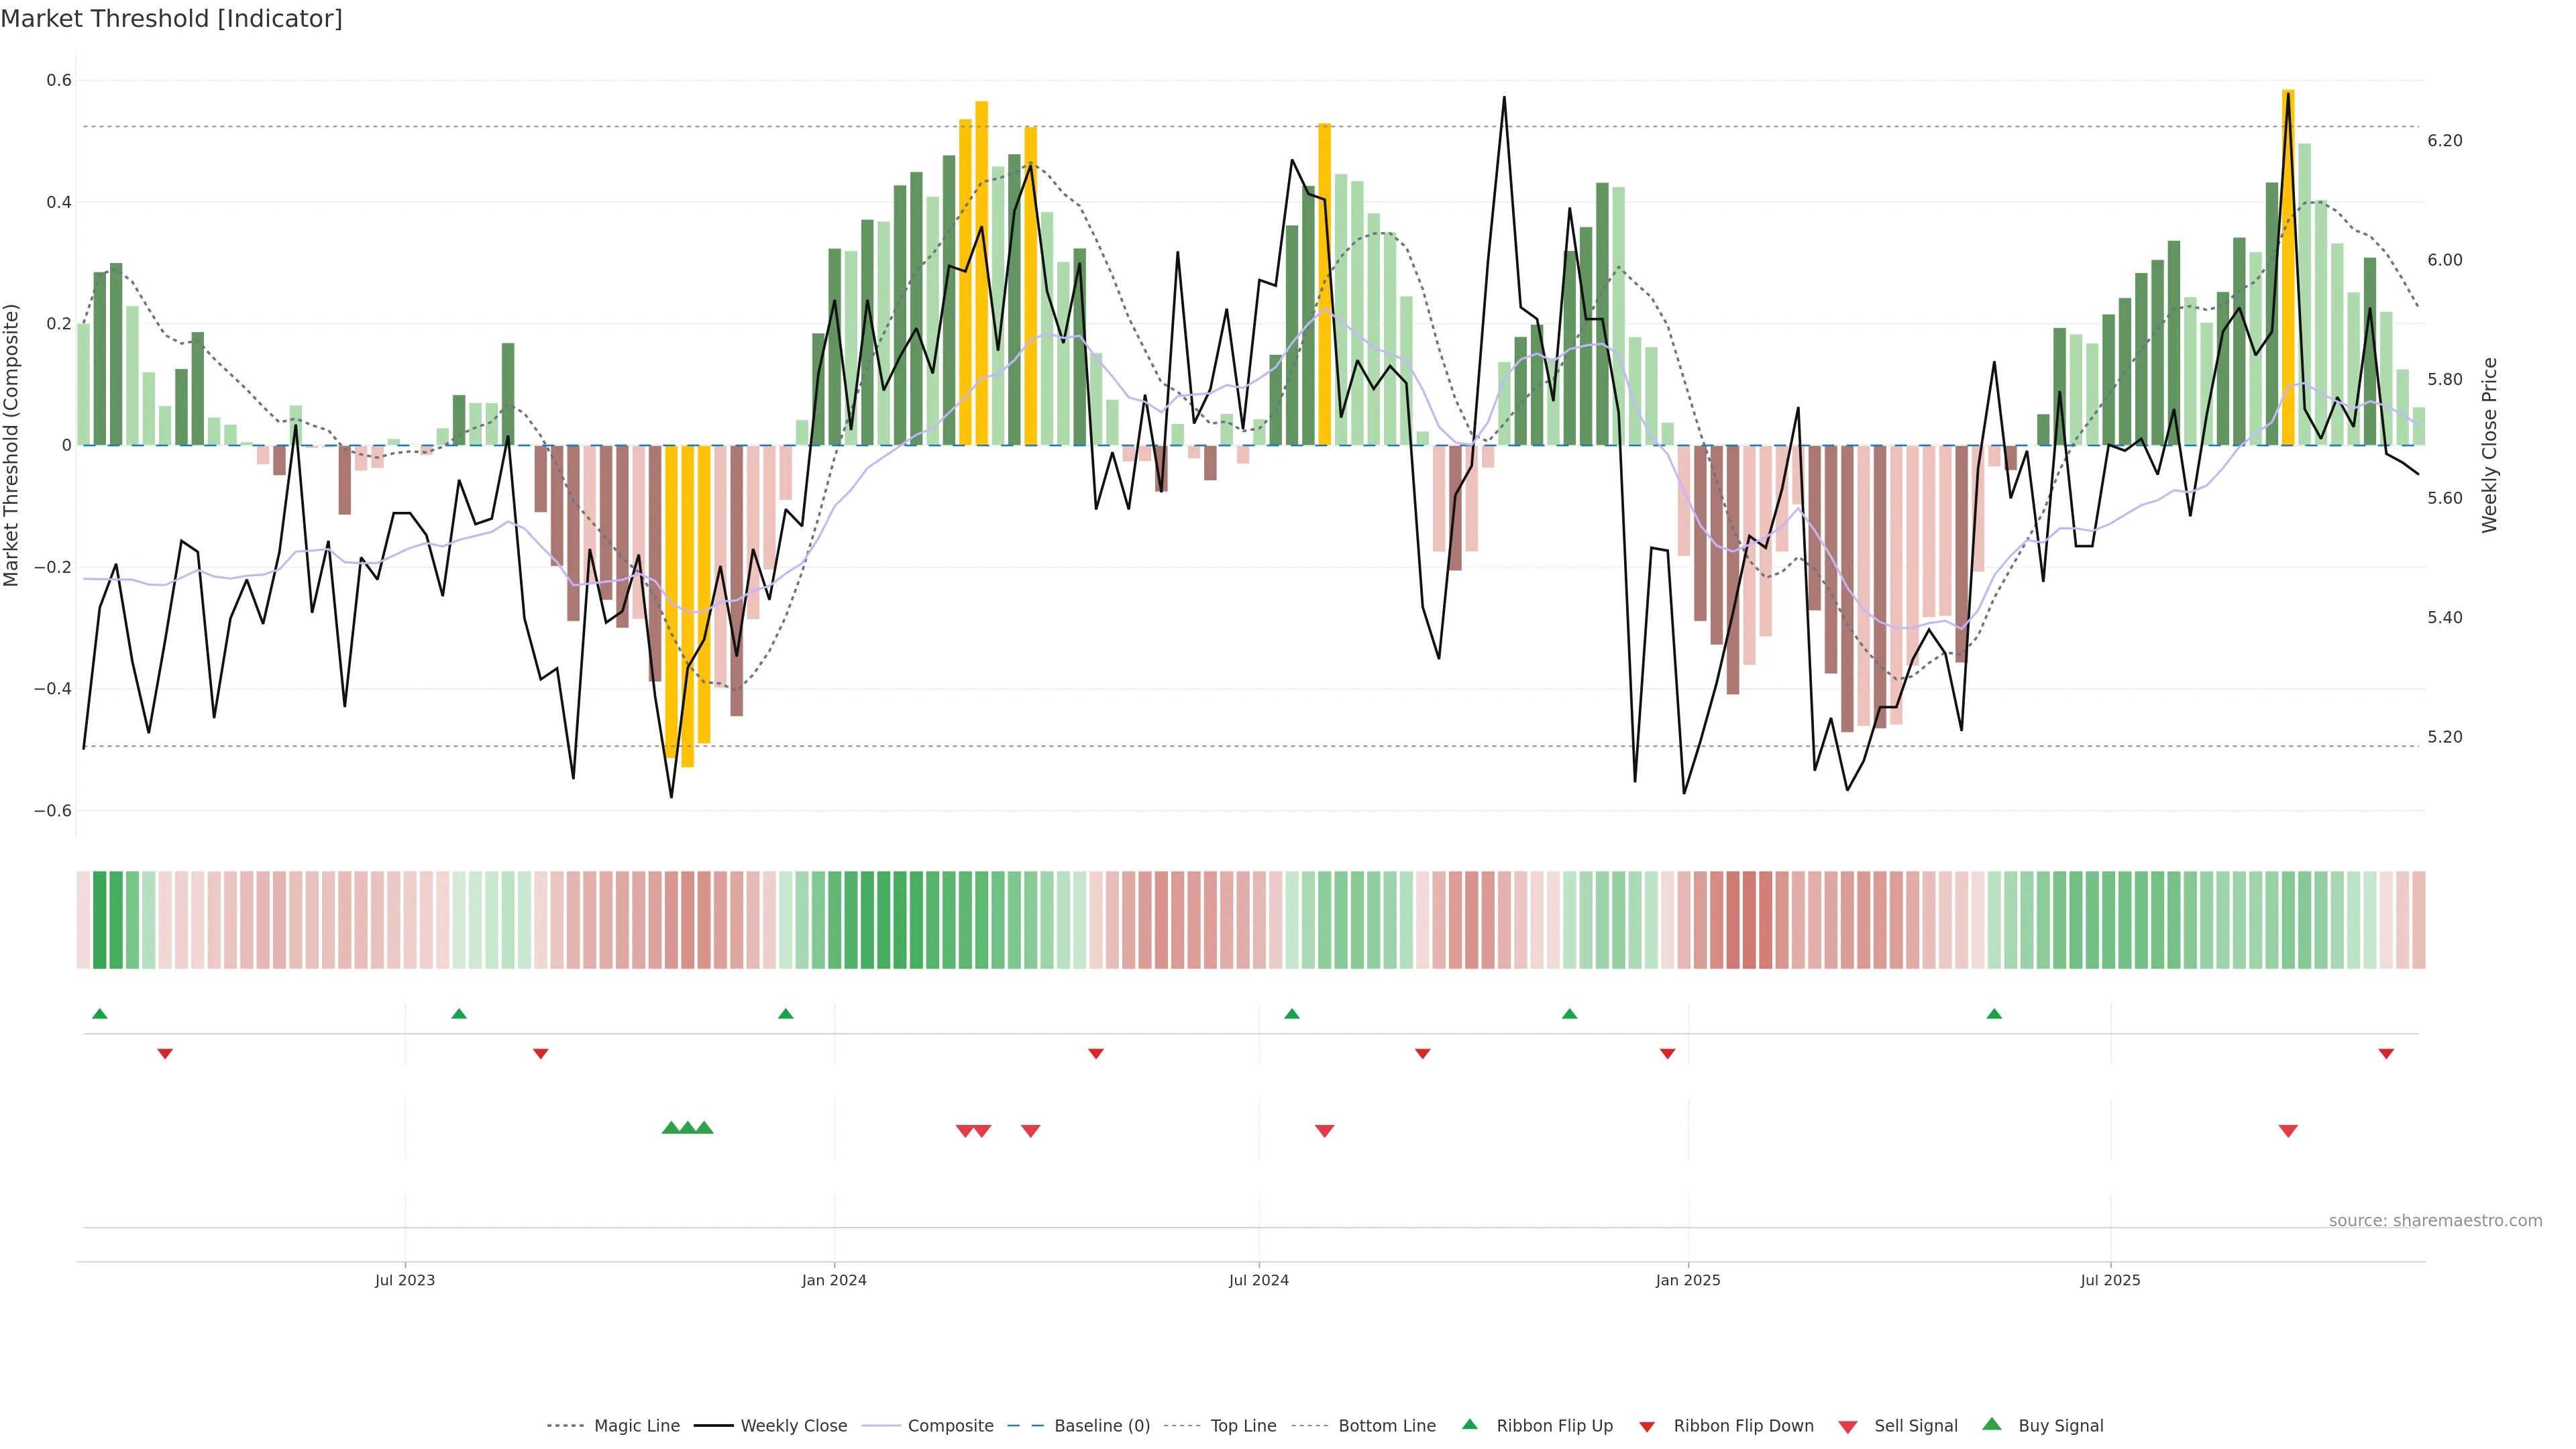
Task: Click the Ribbon Flip Up legend triangle
Action: pyautogui.click(x=1469, y=1424)
